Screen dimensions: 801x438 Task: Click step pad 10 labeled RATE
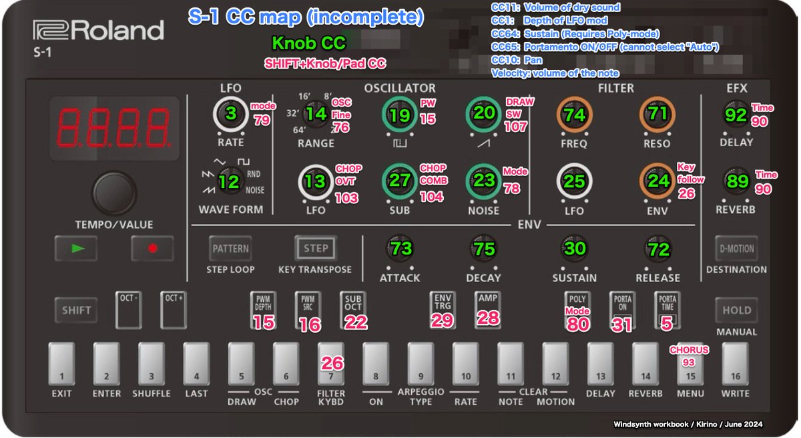pyautogui.click(x=465, y=363)
